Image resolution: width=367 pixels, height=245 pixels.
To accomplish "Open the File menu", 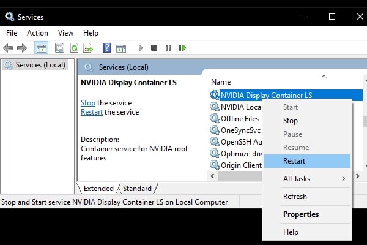I will click(x=12, y=33).
